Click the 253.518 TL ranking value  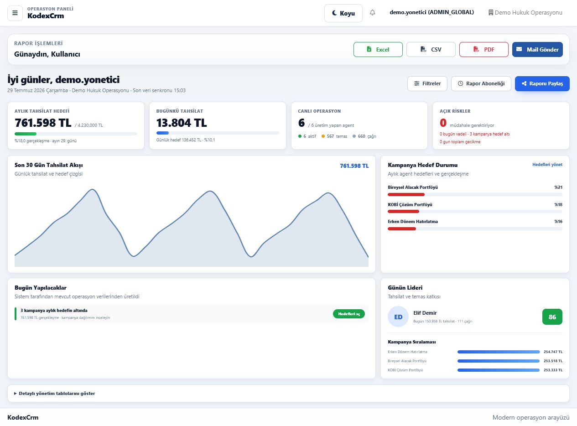click(553, 361)
